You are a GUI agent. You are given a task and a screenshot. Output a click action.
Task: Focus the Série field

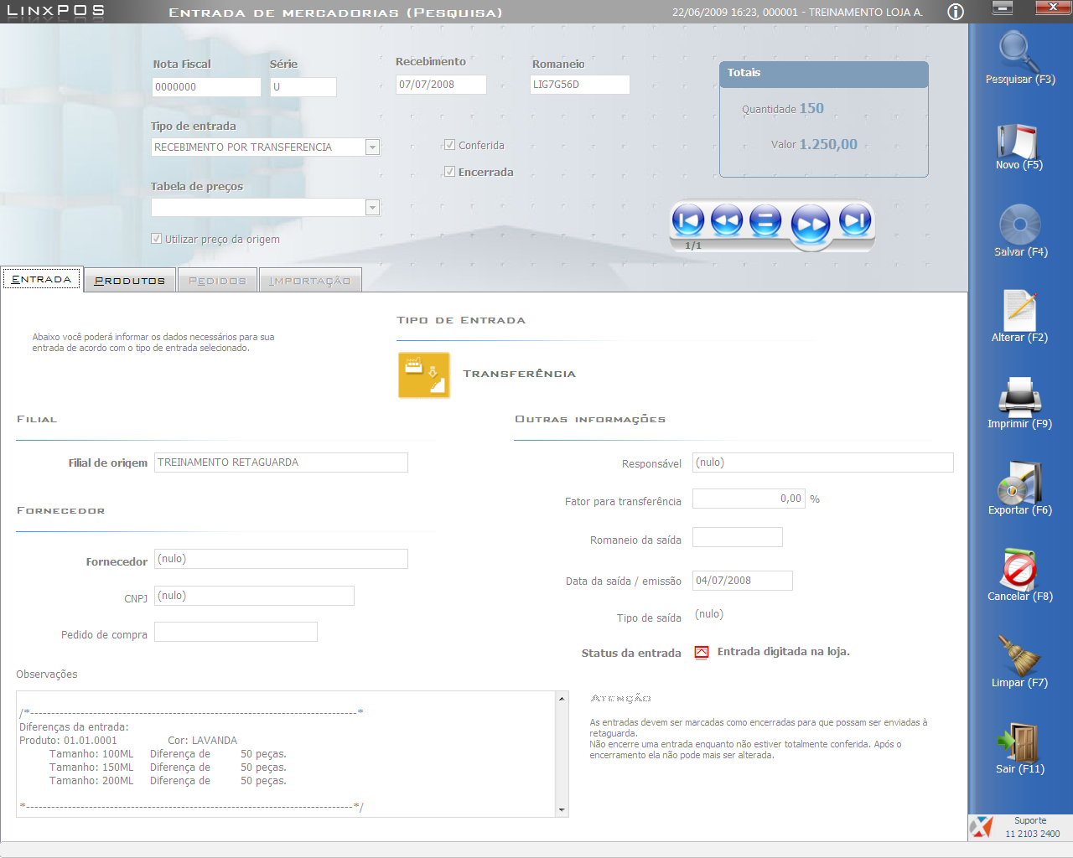tap(303, 87)
